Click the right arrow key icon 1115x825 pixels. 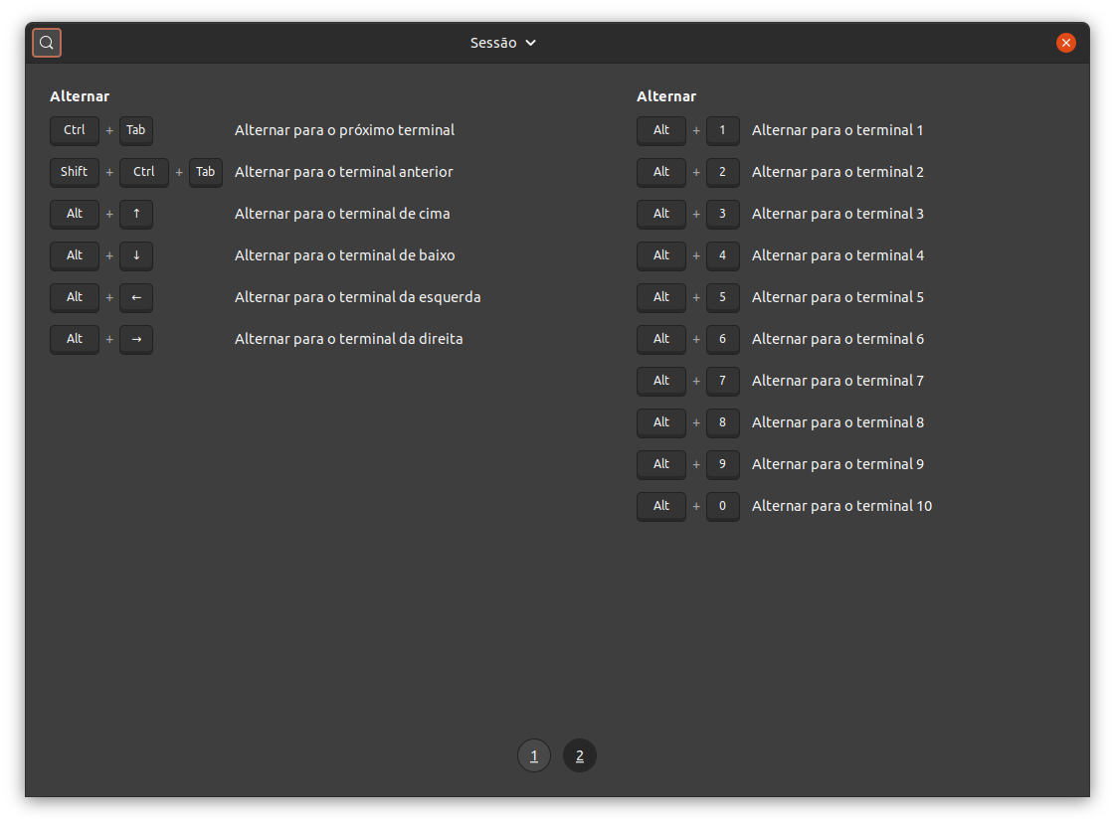(x=136, y=339)
